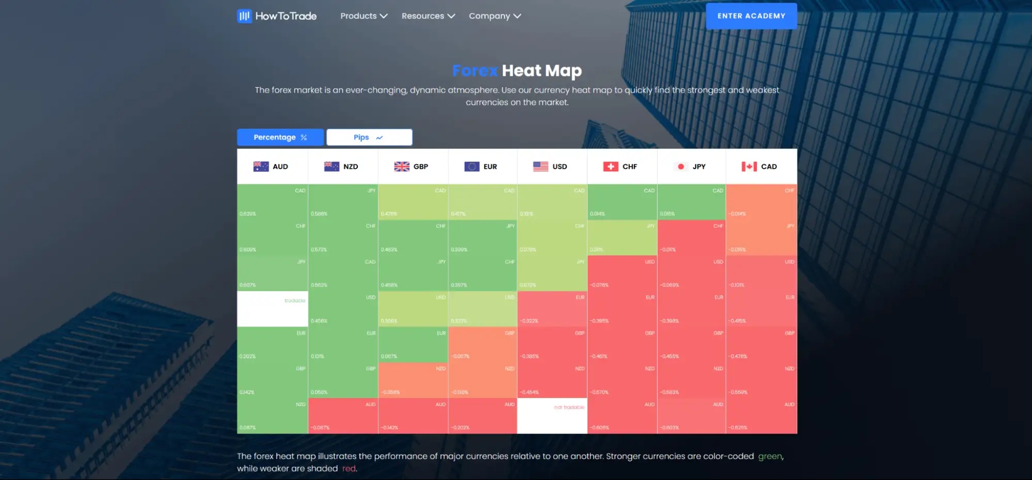Select the Canadian flag icon for CAD
The image size is (1032, 480).
point(749,166)
